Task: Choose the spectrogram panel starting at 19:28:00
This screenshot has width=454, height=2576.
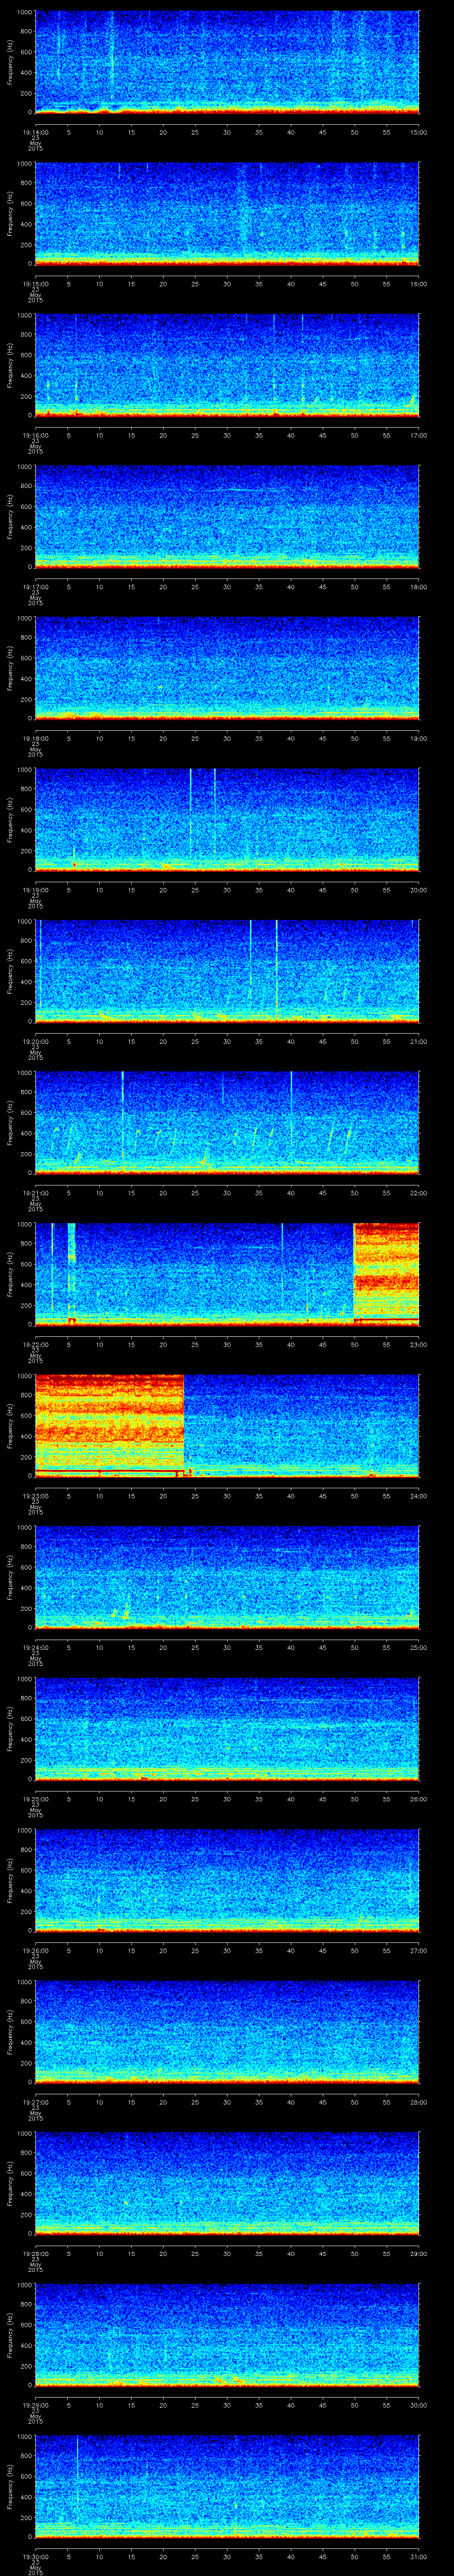Action: (x=227, y=2184)
